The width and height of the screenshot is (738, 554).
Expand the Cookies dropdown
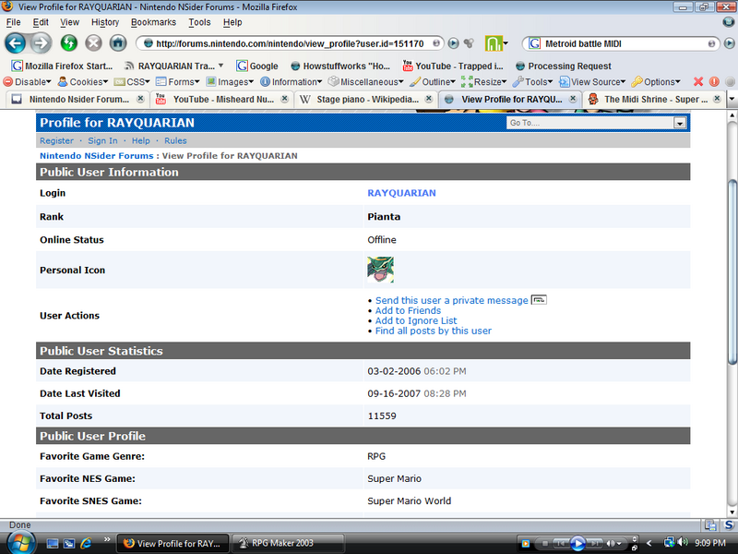[x=83, y=81]
